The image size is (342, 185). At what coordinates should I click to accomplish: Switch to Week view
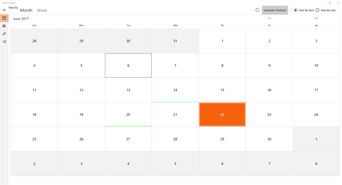coord(42,10)
